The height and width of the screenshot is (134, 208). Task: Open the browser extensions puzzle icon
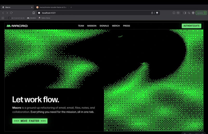tap(174, 13)
